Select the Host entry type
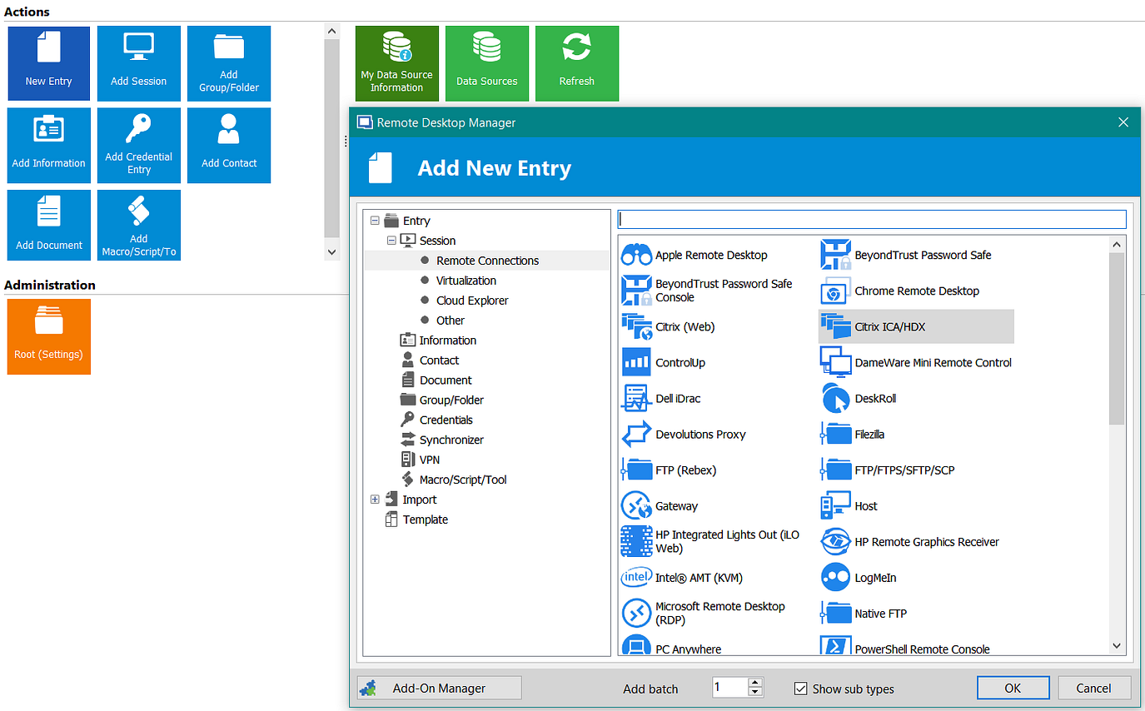Viewport: 1145px width, 711px height. coord(849,505)
